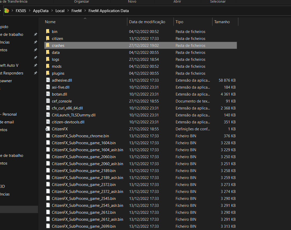Click the CitizenFX_SubProcess_game_1604.bin file icon

tap(48, 143)
